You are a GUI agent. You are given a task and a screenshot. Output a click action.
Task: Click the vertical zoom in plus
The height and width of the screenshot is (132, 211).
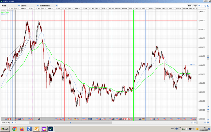[x=208, y=109]
